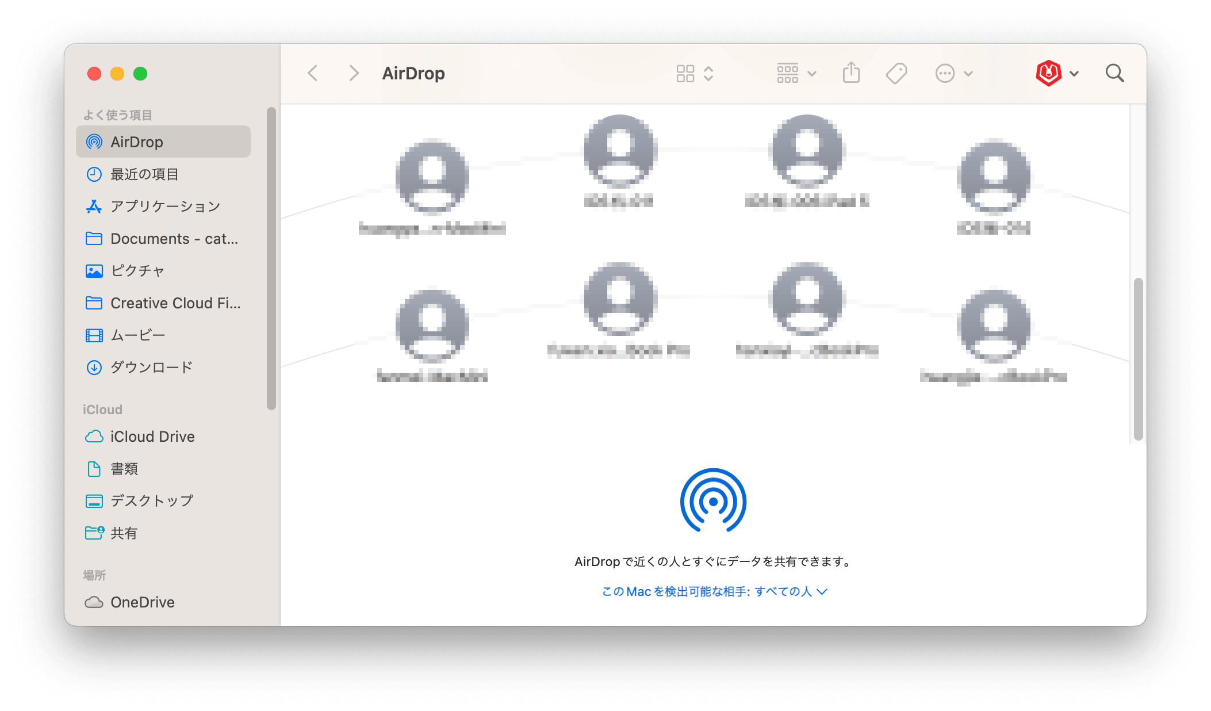Open the Finder search magnifier
1211x711 pixels.
1114,73
